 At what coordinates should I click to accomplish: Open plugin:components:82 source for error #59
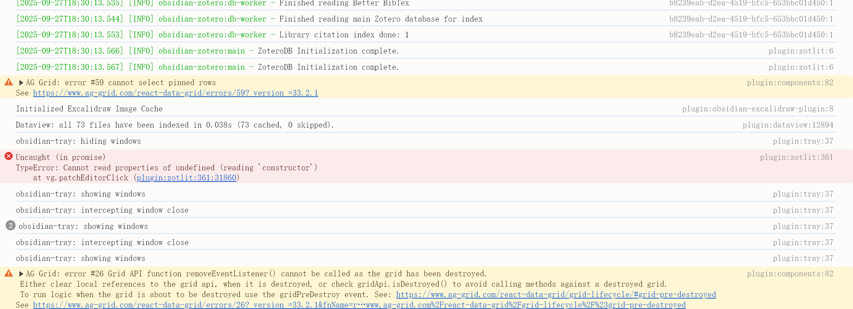(x=790, y=83)
